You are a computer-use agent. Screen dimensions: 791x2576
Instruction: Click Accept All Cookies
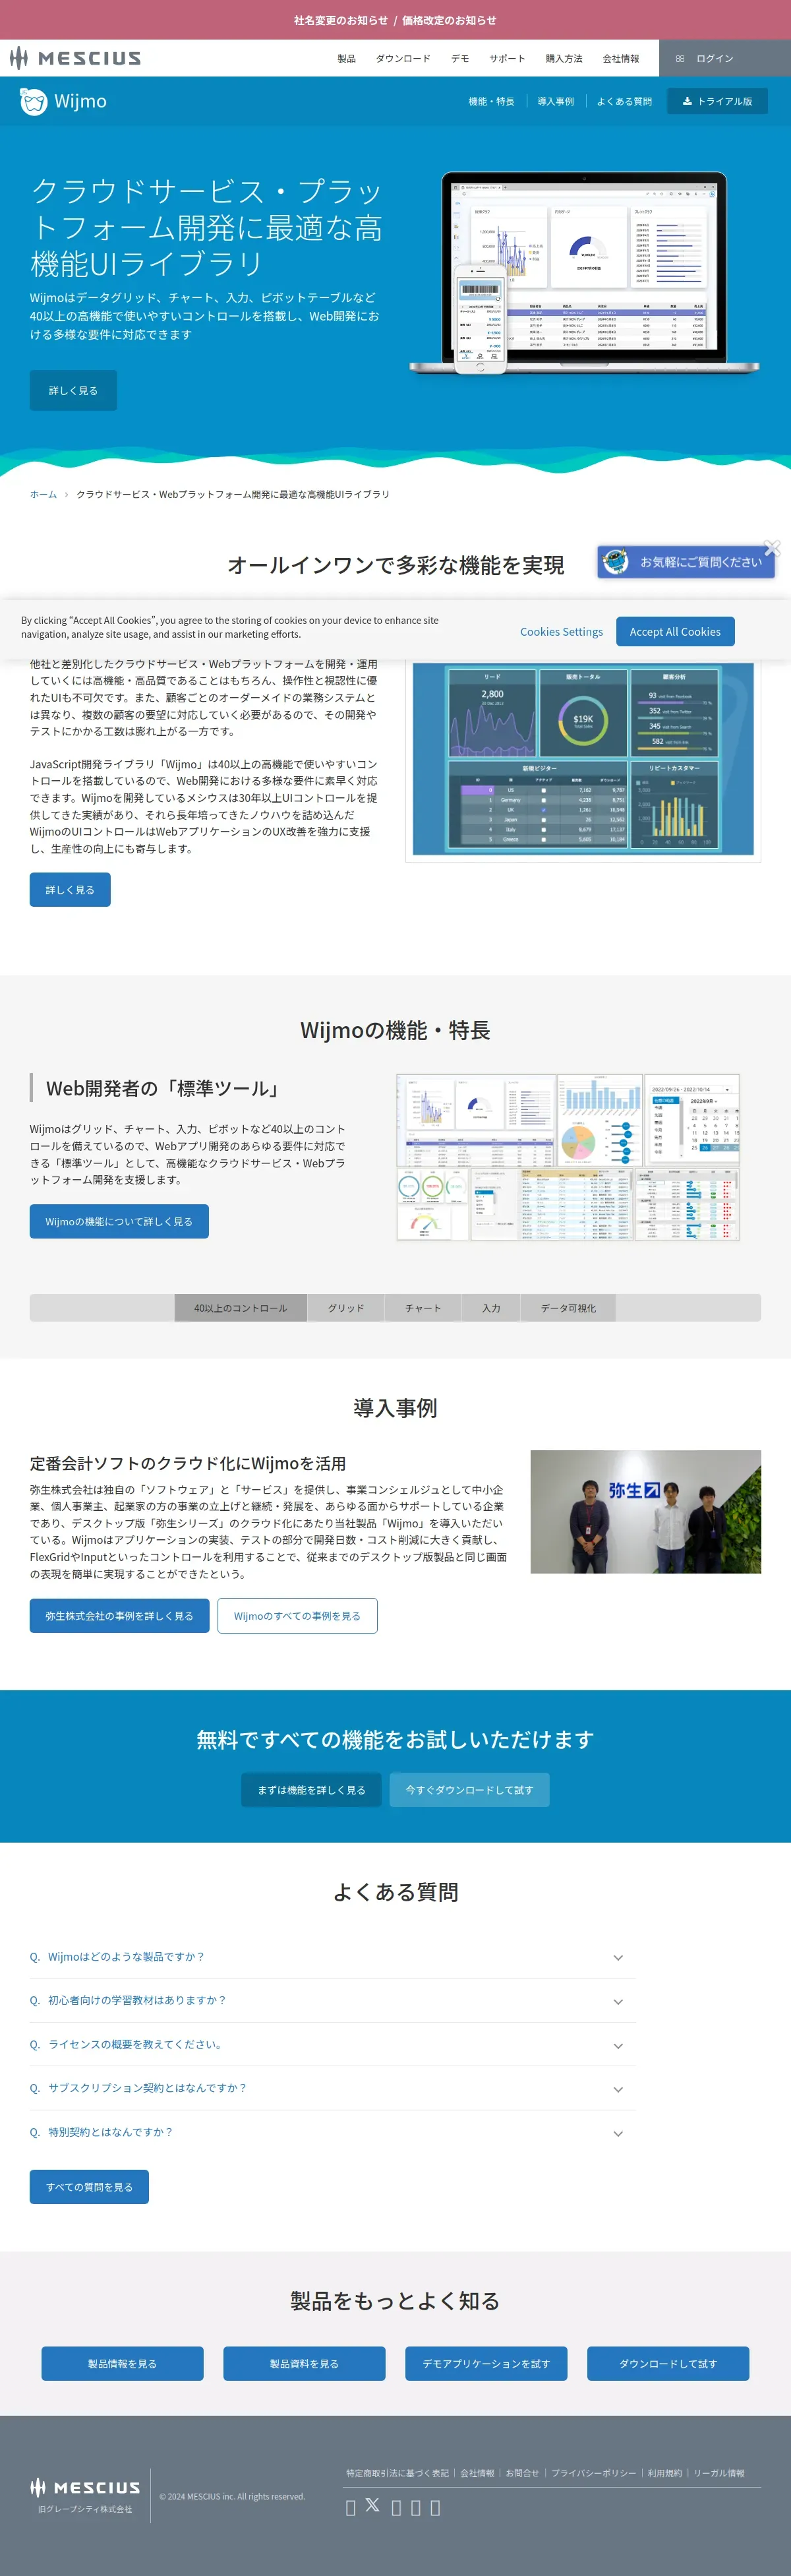[675, 632]
